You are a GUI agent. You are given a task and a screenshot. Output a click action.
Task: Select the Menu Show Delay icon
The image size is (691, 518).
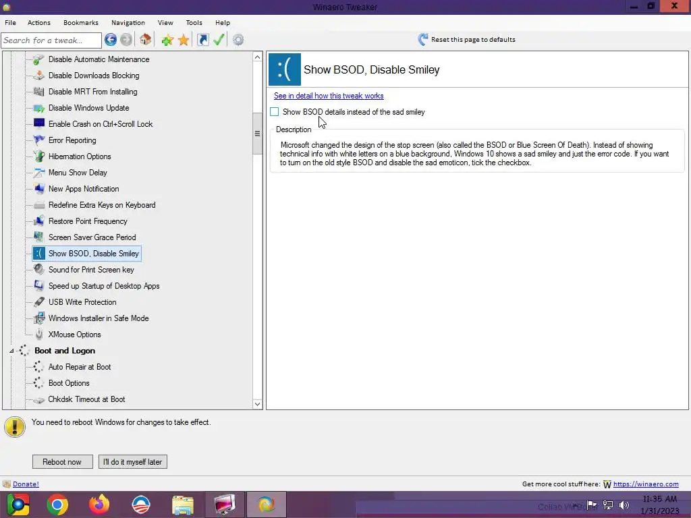[38, 173]
